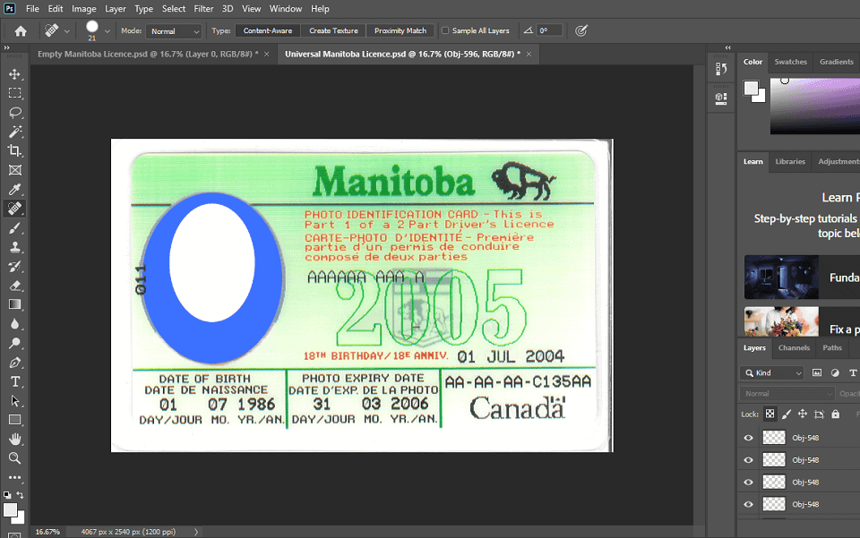Select the Eyedropper tool
The image size is (860, 538).
[14, 189]
